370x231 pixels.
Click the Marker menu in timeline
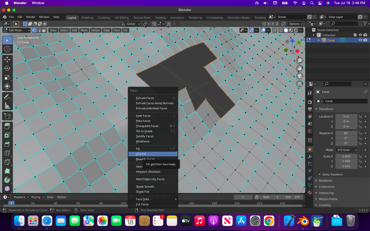[62, 197]
